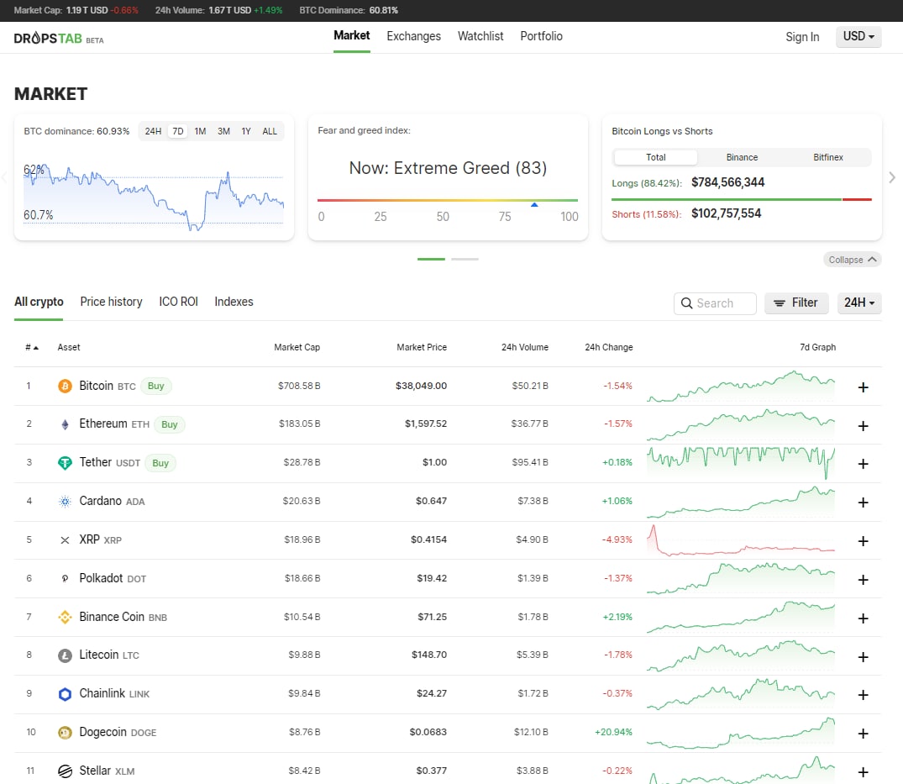The height and width of the screenshot is (784, 903).
Task: Click the BTC dominance line chart
Action: (x=154, y=197)
